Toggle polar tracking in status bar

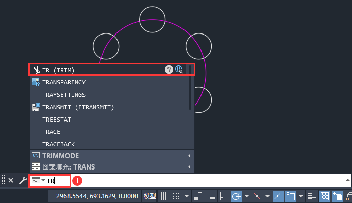coord(237,196)
